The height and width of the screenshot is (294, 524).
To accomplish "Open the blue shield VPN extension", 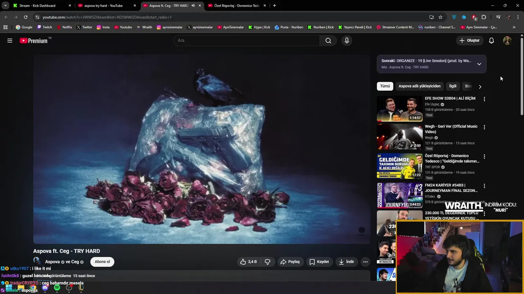I will tap(454, 17).
